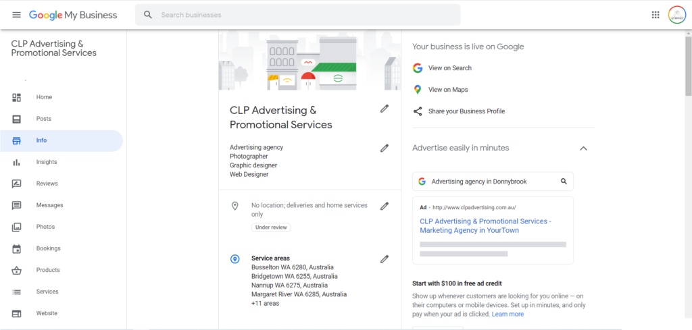692x330 pixels.
Task: Edit location pencil icon
Action: 385,206
